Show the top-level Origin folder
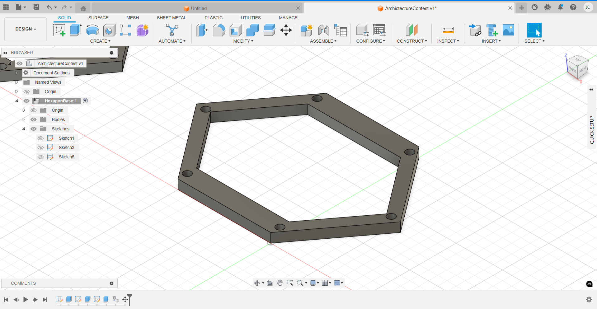 [26, 91]
